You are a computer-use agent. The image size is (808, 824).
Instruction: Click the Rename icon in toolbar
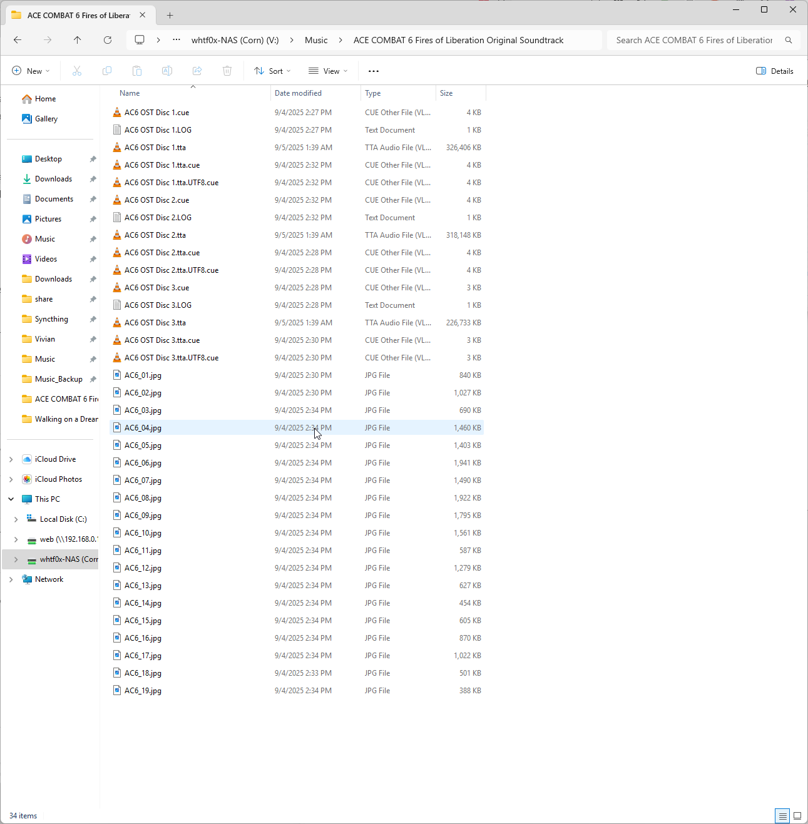coord(167,71)
